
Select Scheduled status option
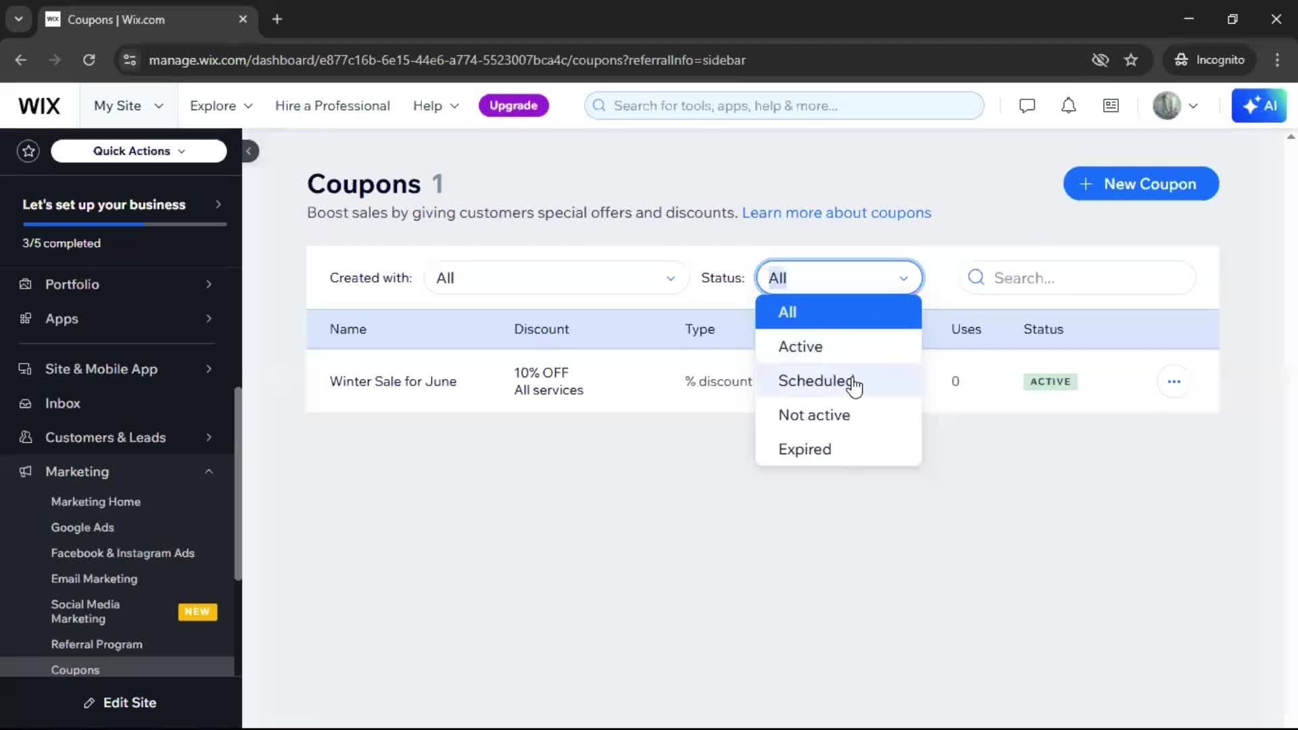(x=838, y=381)
